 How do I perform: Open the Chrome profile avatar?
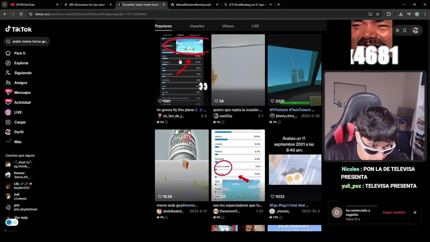coord(417,14)
